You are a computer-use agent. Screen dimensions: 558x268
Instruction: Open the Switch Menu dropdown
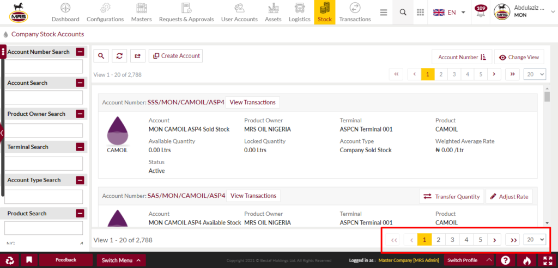pos(121,260)
